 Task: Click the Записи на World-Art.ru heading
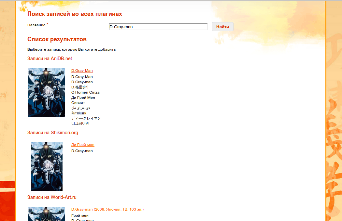[x=52, y=197]
